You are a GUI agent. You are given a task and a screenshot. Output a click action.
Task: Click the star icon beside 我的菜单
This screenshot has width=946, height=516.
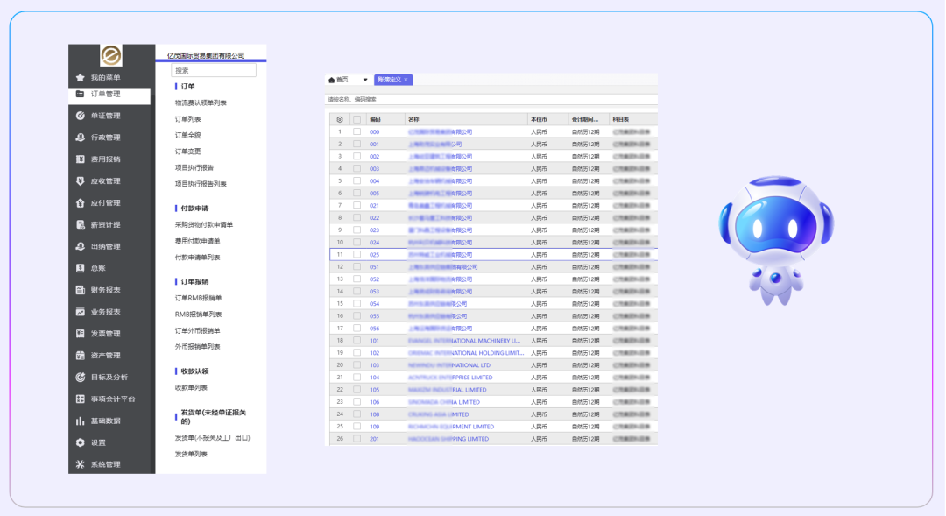point(81,78)
